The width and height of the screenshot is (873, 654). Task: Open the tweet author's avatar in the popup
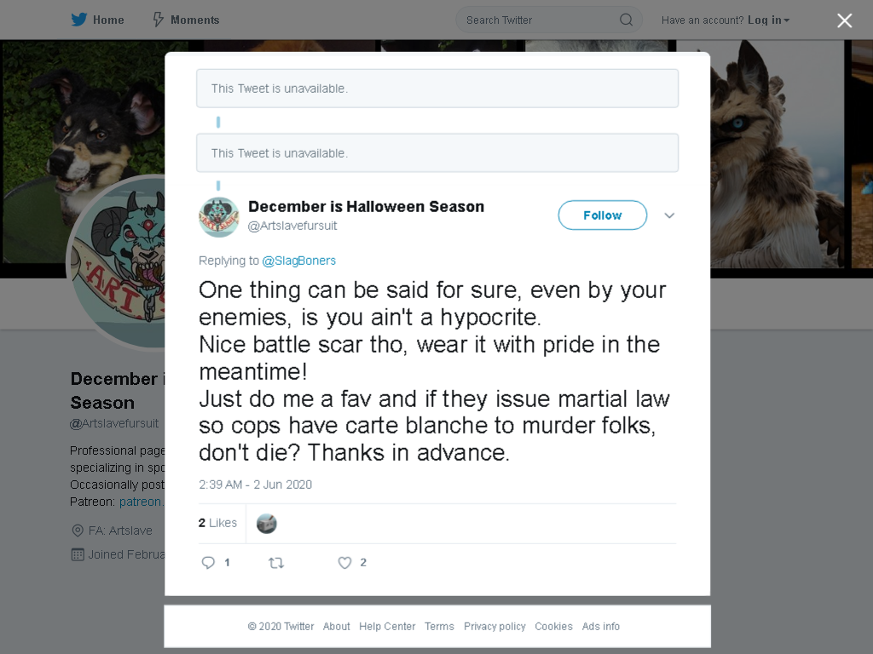pyautogui.click(x=219, y=217)
